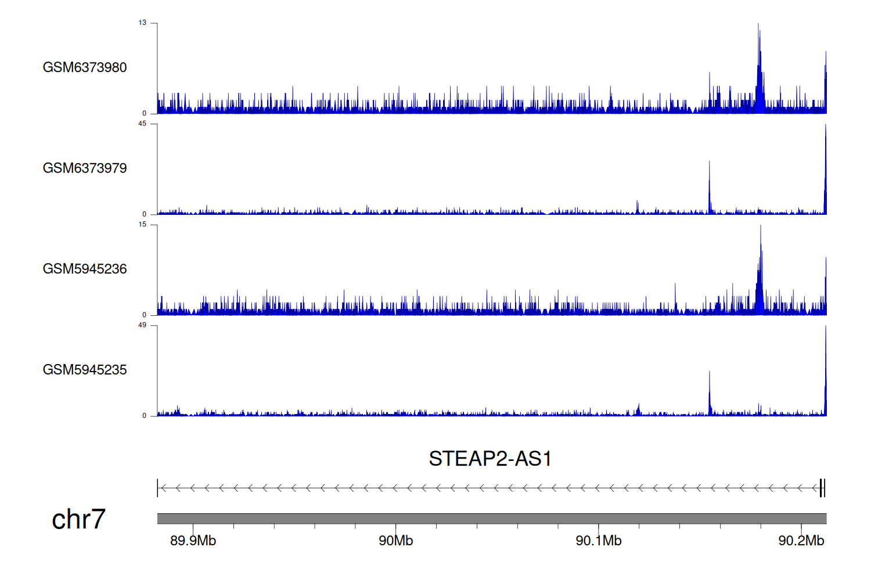Click the chr7 chromosome label
The width and height of the screenshot is (871, 569).
coord(78,519)
